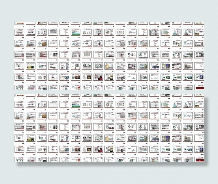The width and height of the screenshot is (218, 184).
Task: Select slide 100 thumbnail in the lower grid
Action: tap(176, 149)
